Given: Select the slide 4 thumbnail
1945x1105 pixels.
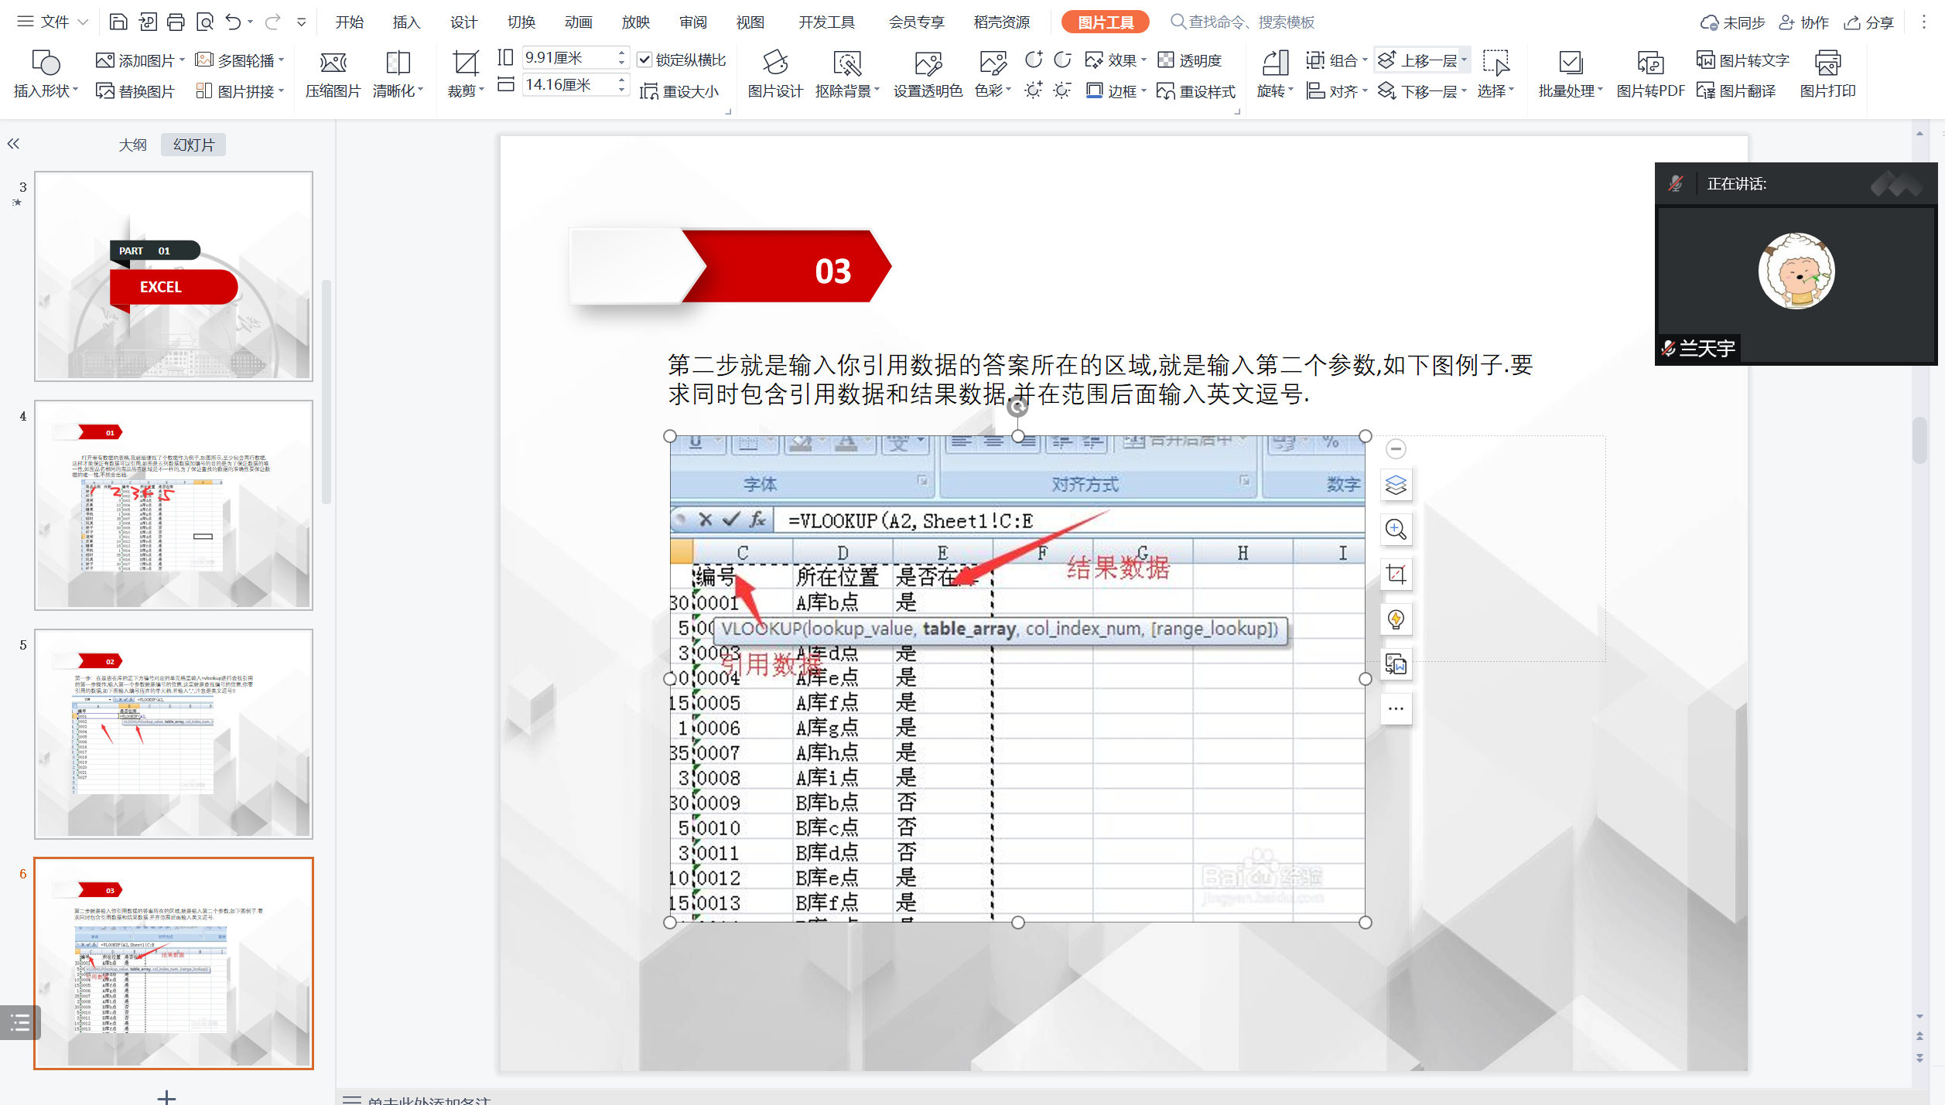Looking at the screenshot, I should point(173,505).
